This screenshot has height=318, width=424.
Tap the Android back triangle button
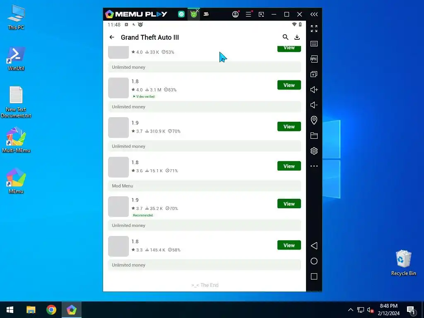point(314,246)
